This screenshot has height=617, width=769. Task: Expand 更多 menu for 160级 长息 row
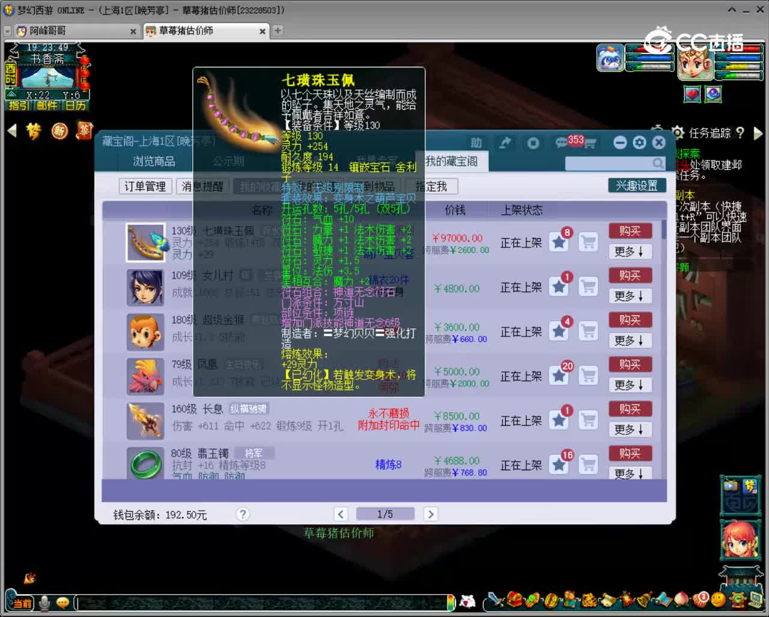630,429
